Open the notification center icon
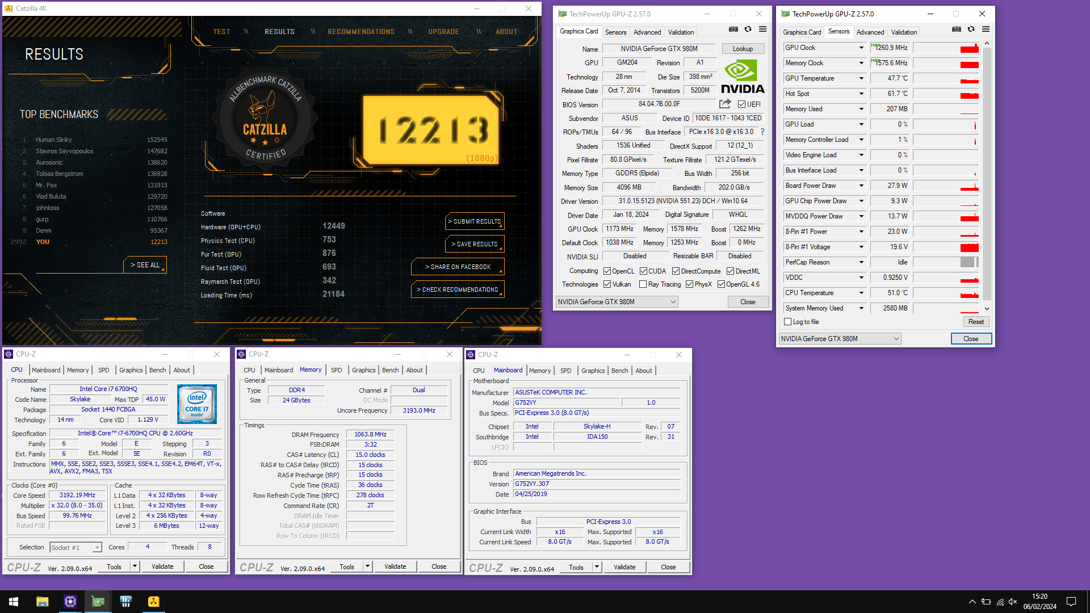Image resolution: width=1090 pixels, height=613 pixels. 1071,602
